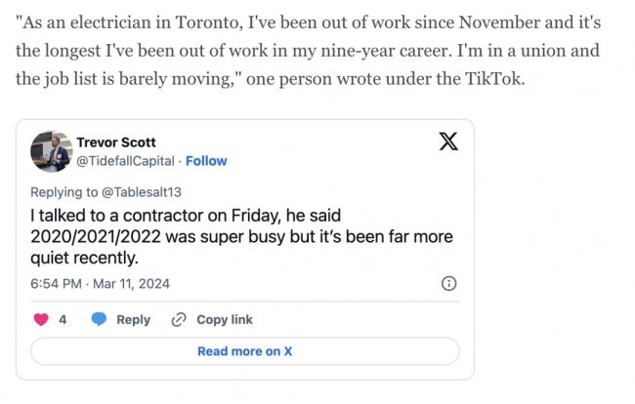Click the word TikTok in the article paragraph
The height and width of the screenshot is (404, 635).
coord(491,79)
